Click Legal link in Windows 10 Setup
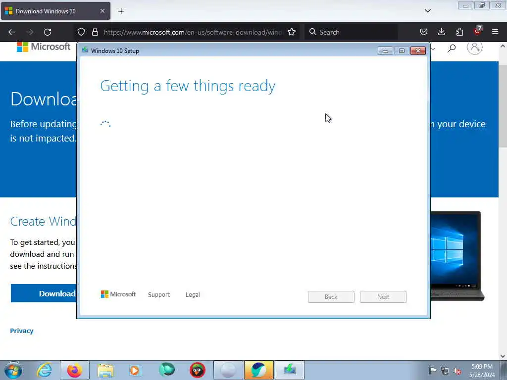Image resolution: width=507 pixels, height=380 pixels. click(193, 295)
